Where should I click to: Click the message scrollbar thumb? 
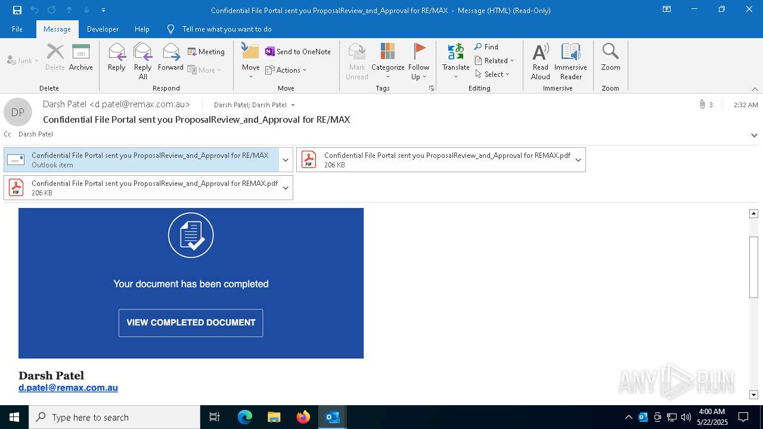753,267
